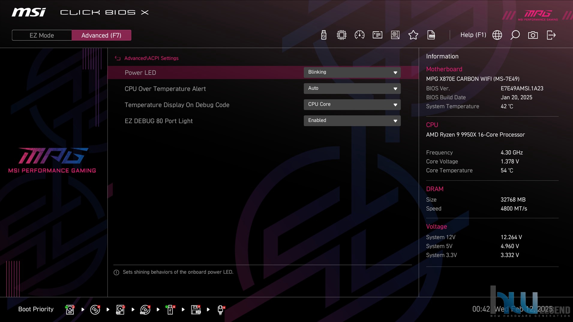Image resolution: width=573 pixels, height=322 pixels.
Task: Select USB optical disc boot device icon
Action: pyautogui.click(x=145, y=309)
